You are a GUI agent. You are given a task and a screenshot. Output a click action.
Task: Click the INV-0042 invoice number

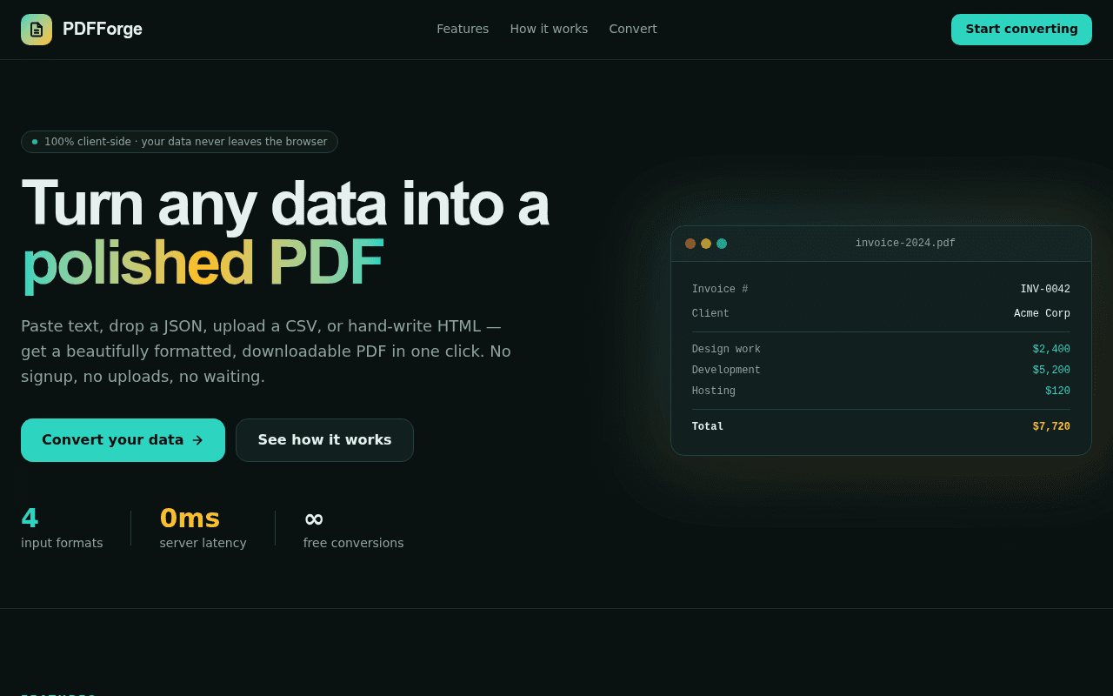[x=1045, y=290]
